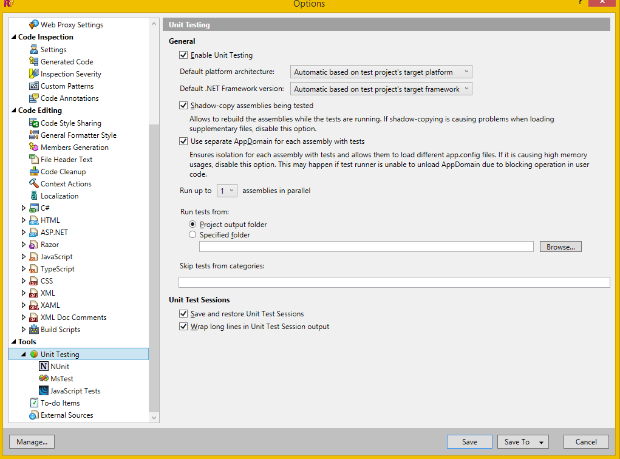The image size is (620, 459).
Task: Click the MsTest icon under Unit Testing
Action: tap(44, 379)
